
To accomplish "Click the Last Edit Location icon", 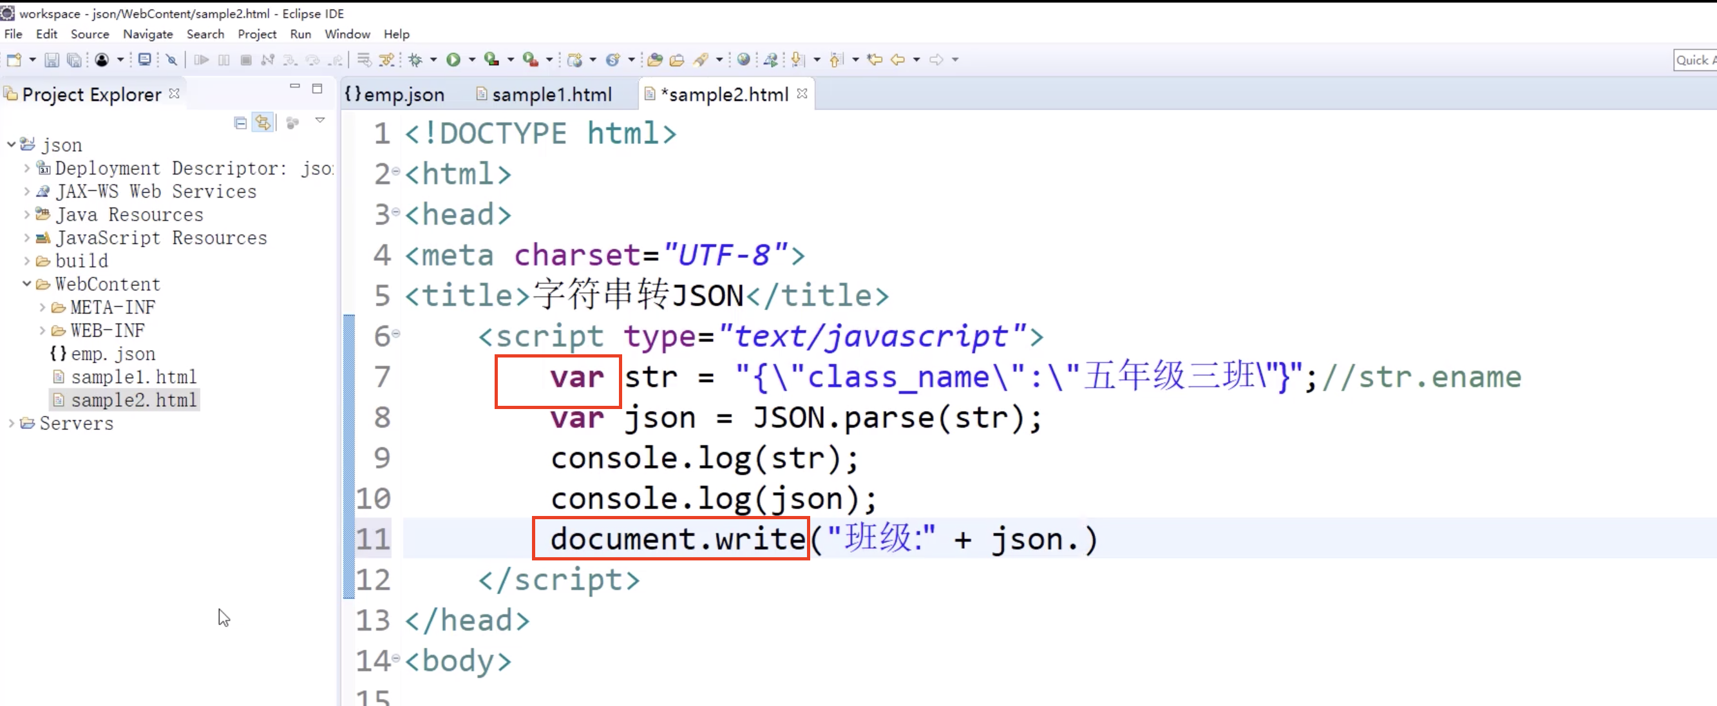I will tap(875, 60).
